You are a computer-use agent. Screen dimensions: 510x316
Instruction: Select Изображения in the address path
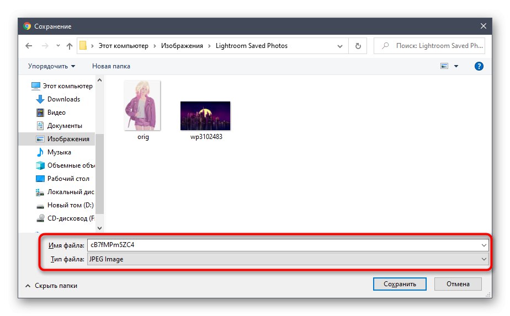tap(182, 46)
